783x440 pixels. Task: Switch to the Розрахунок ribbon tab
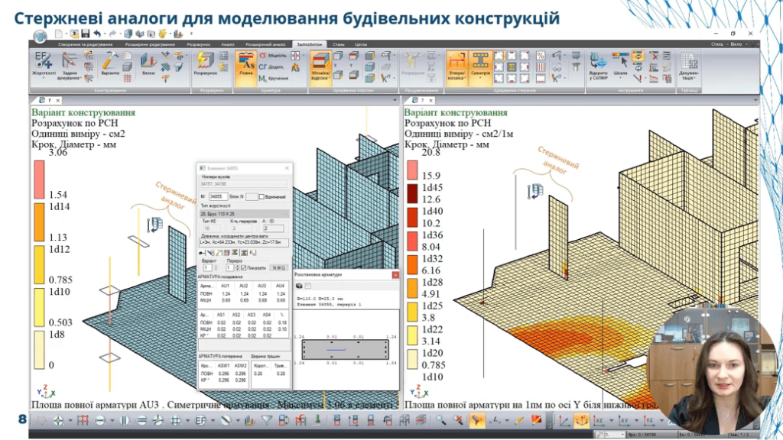pyautogui.click(x=198, y=44)
